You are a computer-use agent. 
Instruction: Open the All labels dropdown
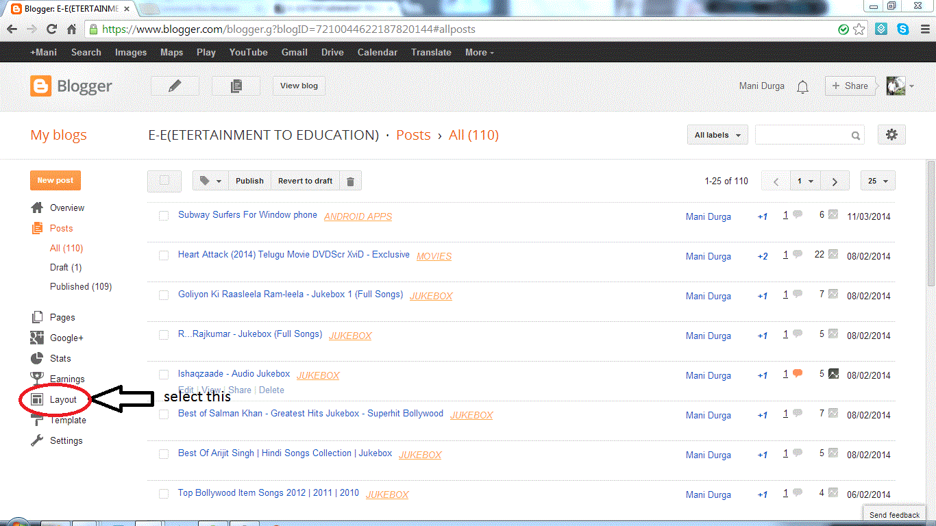pos(717,135)
